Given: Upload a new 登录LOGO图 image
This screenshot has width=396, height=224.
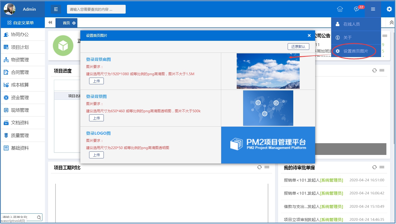Looking at the screenshot, I should pos(96,155).
